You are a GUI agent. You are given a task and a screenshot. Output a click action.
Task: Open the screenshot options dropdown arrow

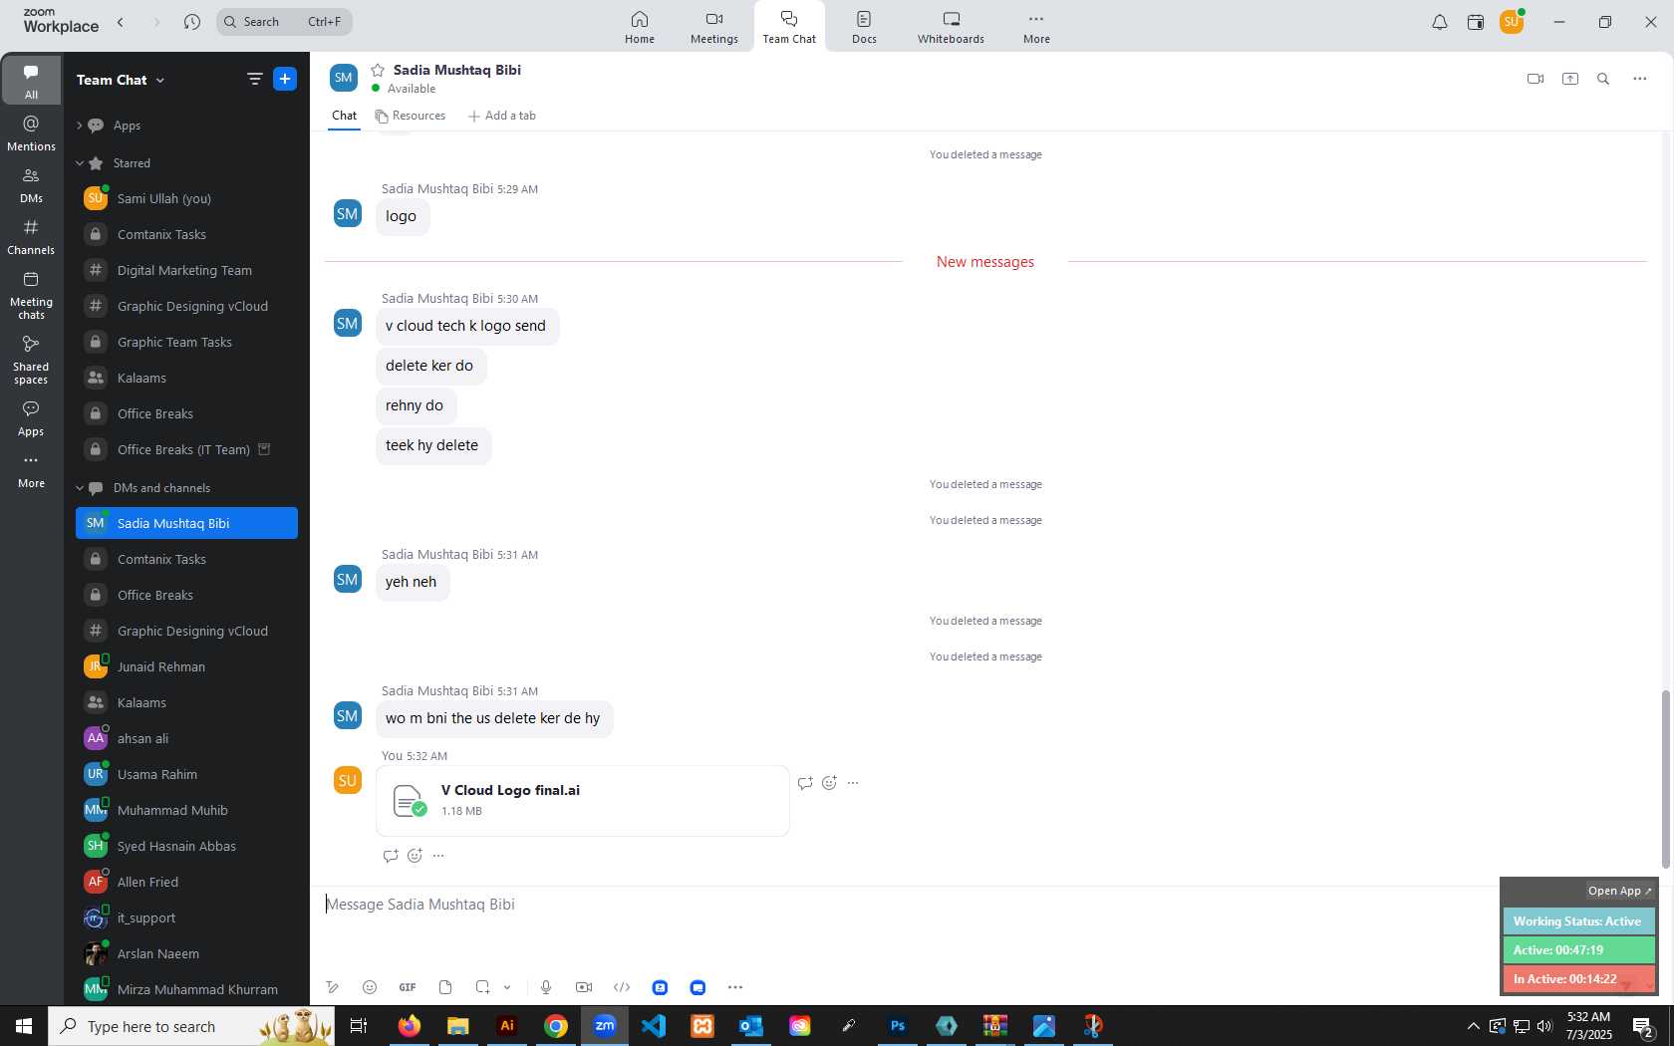point(507,987)
